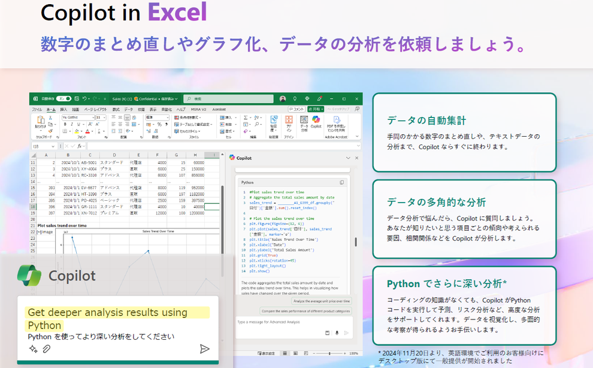Screen dimensions: 593x368
Task: Click the Comments (コメント) button
Action: [x=296, y=109]
